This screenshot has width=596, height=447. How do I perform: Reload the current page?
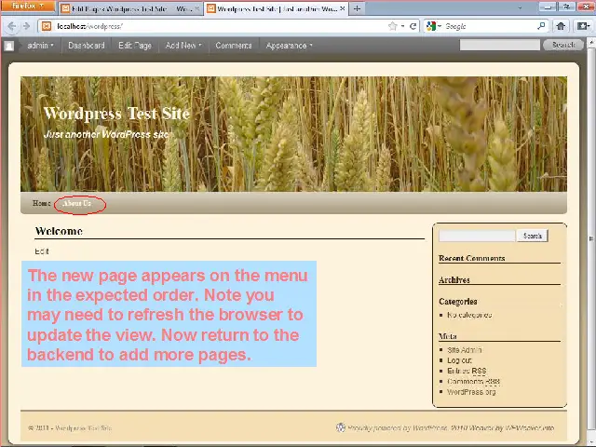click(413, 26)
